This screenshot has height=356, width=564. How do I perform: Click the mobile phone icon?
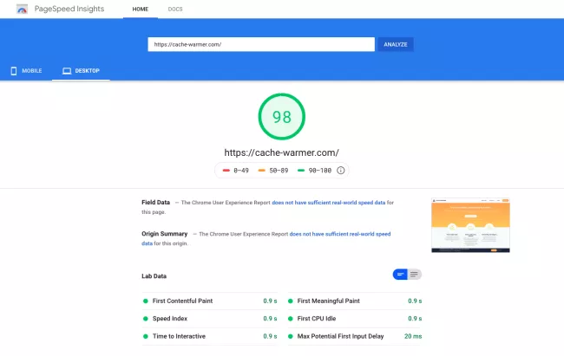tap(14, 71)
